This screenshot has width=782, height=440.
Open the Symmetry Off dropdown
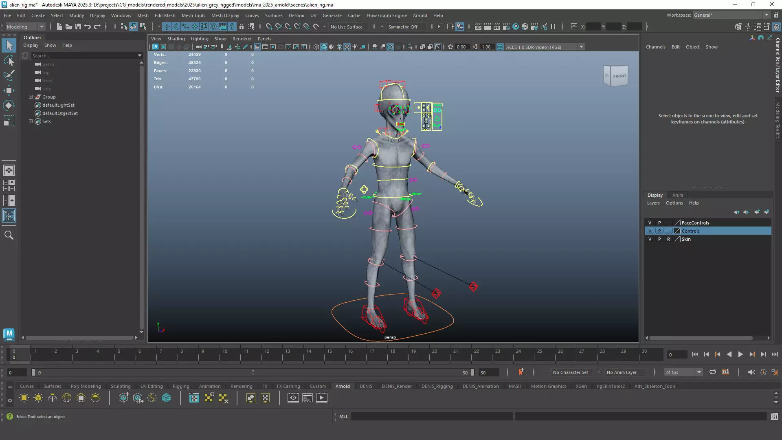tap(406, 27)
